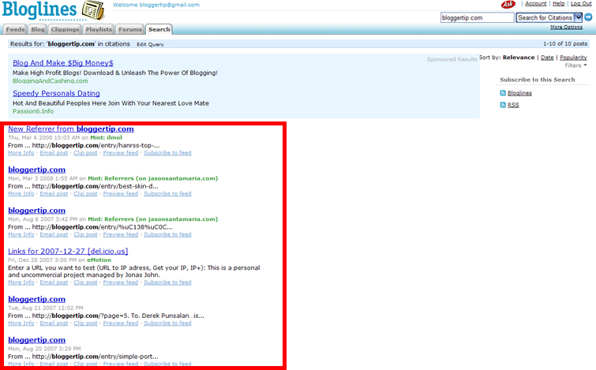Click Email post under New Referrer result
This screenshot has width=596, height=370.
pyautogui.click(x=54, y=153)
